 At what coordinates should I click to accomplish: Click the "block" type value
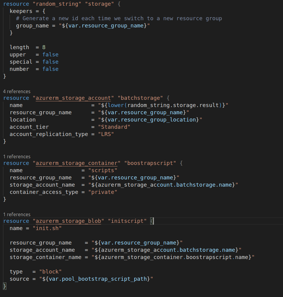tap(50, 272)
